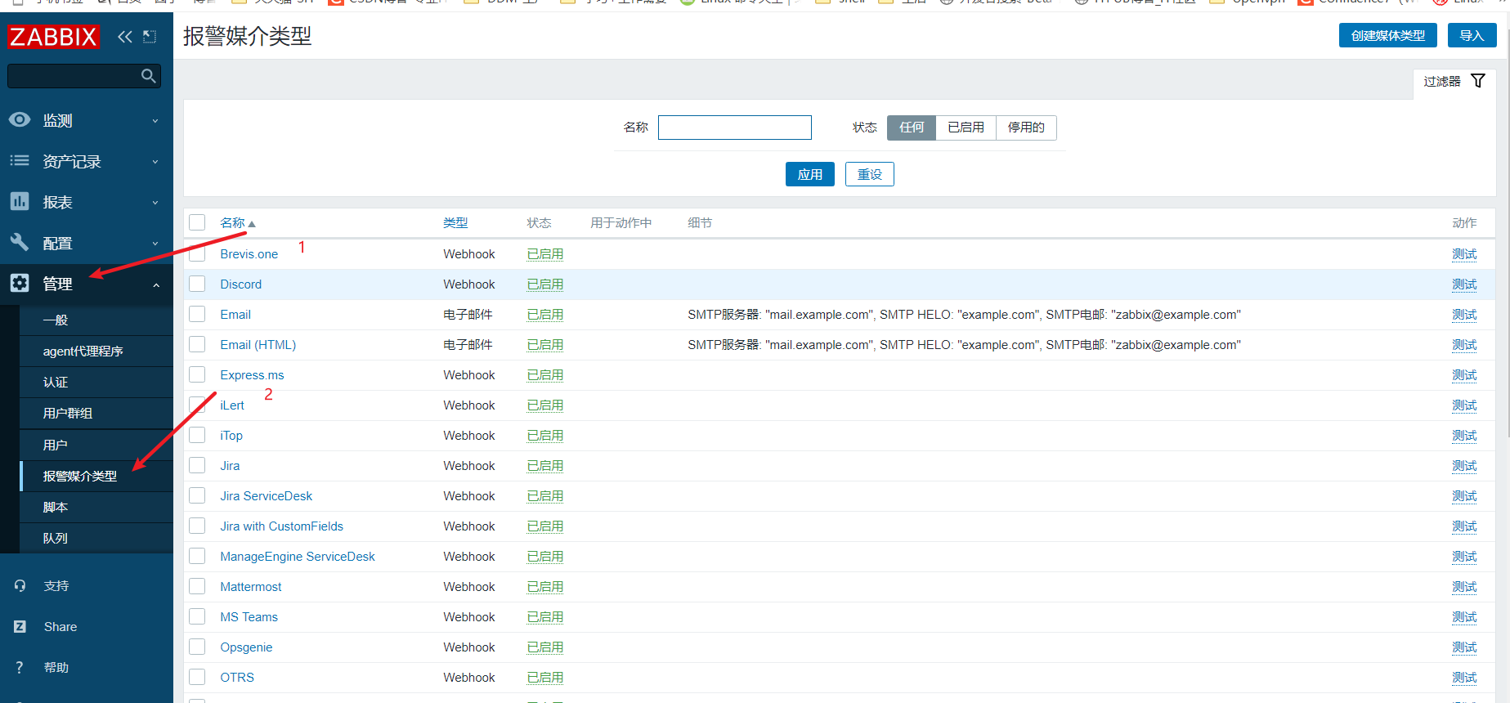Screen dimensions: 1510x703
Task: Click 测试 for the Express.ms row
Action: (1464, 375)
